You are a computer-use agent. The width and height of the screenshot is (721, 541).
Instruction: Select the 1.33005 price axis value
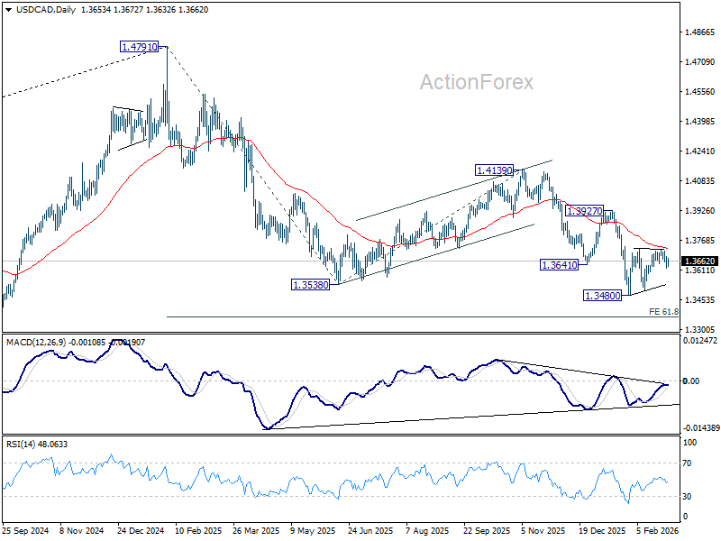click(700, 329)
